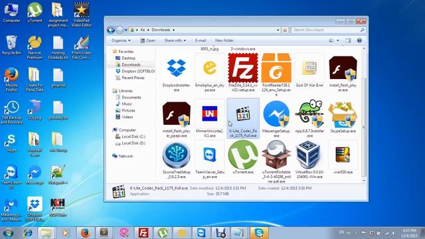
Task: Click E-mail in explorer toolbar
Action: [201, 40]
